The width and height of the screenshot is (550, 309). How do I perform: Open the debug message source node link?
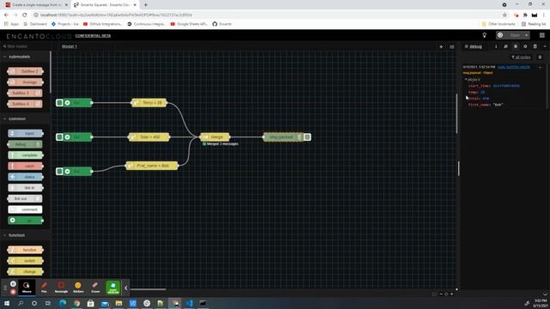[514, 67]
